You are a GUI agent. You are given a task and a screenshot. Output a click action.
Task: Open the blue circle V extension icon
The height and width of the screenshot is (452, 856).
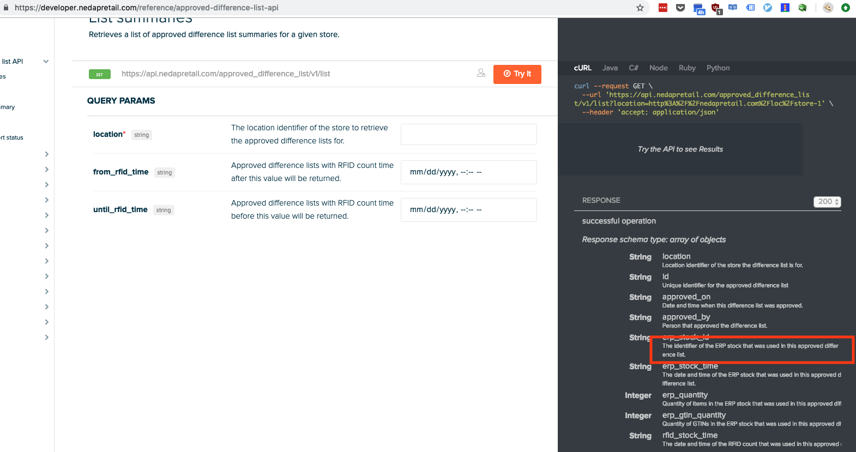pos(768,8)
